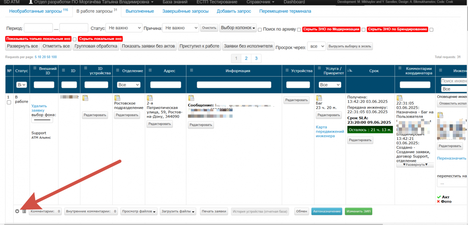Screen dimensions: 468x225
Task: Click the clipboard icon above Сообщение text
Action: point(191,98)
